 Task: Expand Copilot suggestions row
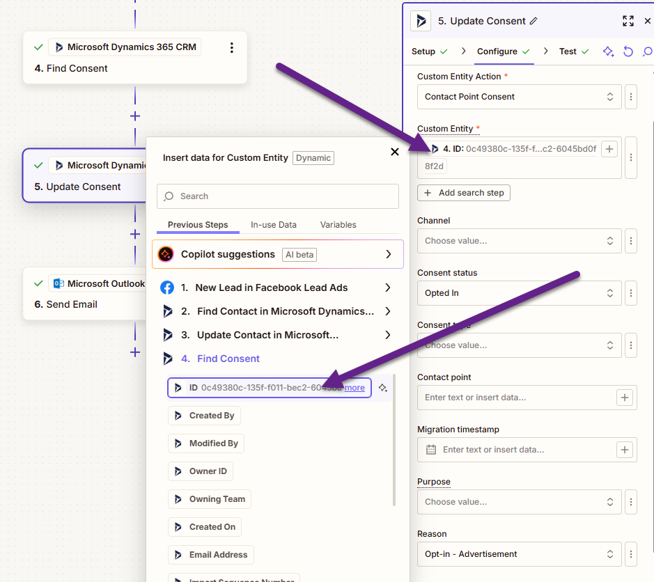pyautogui.click(x=388, y=254)
